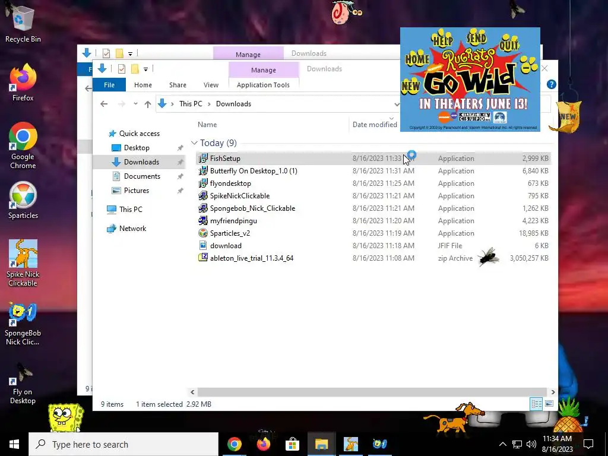Click the download JFIF file icon
Image resolution: width=608 pixels, height=456 pixels.
pyautogui.click(x=203, y=245)
